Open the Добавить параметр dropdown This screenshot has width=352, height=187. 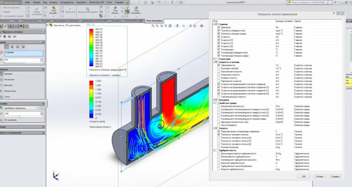pyautogui.click(x=21, y=108)
